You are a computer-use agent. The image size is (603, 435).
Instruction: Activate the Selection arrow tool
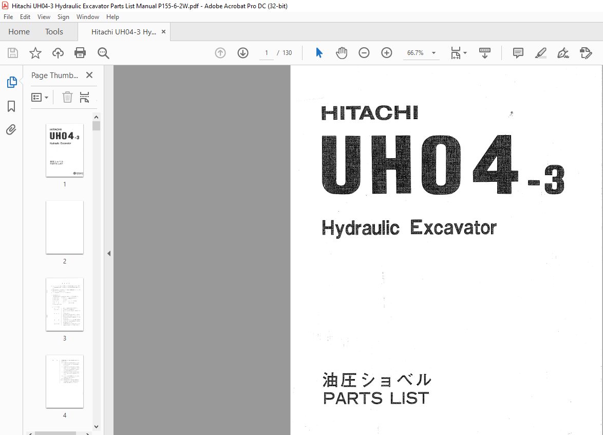[x=319, y=53]
